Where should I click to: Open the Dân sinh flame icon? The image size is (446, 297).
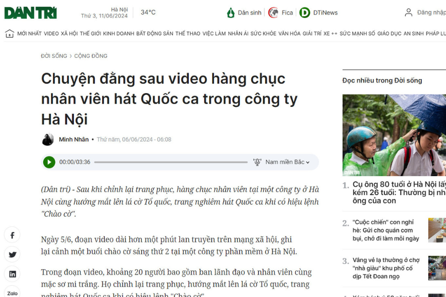tap(230, 13)
